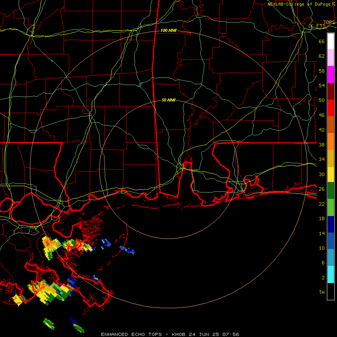The width and height of the screenshot is (337, 337).
Task: Click the bright red legend swatch
Action: pyautogui.click(x=331, y=108)
